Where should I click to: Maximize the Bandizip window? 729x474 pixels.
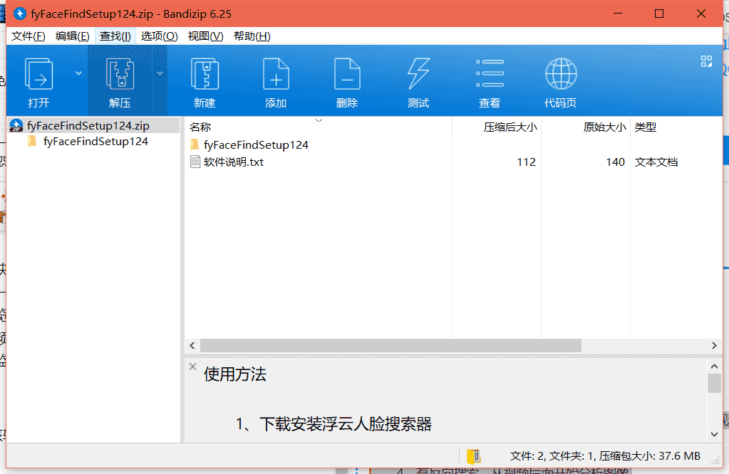pos(658,14)
